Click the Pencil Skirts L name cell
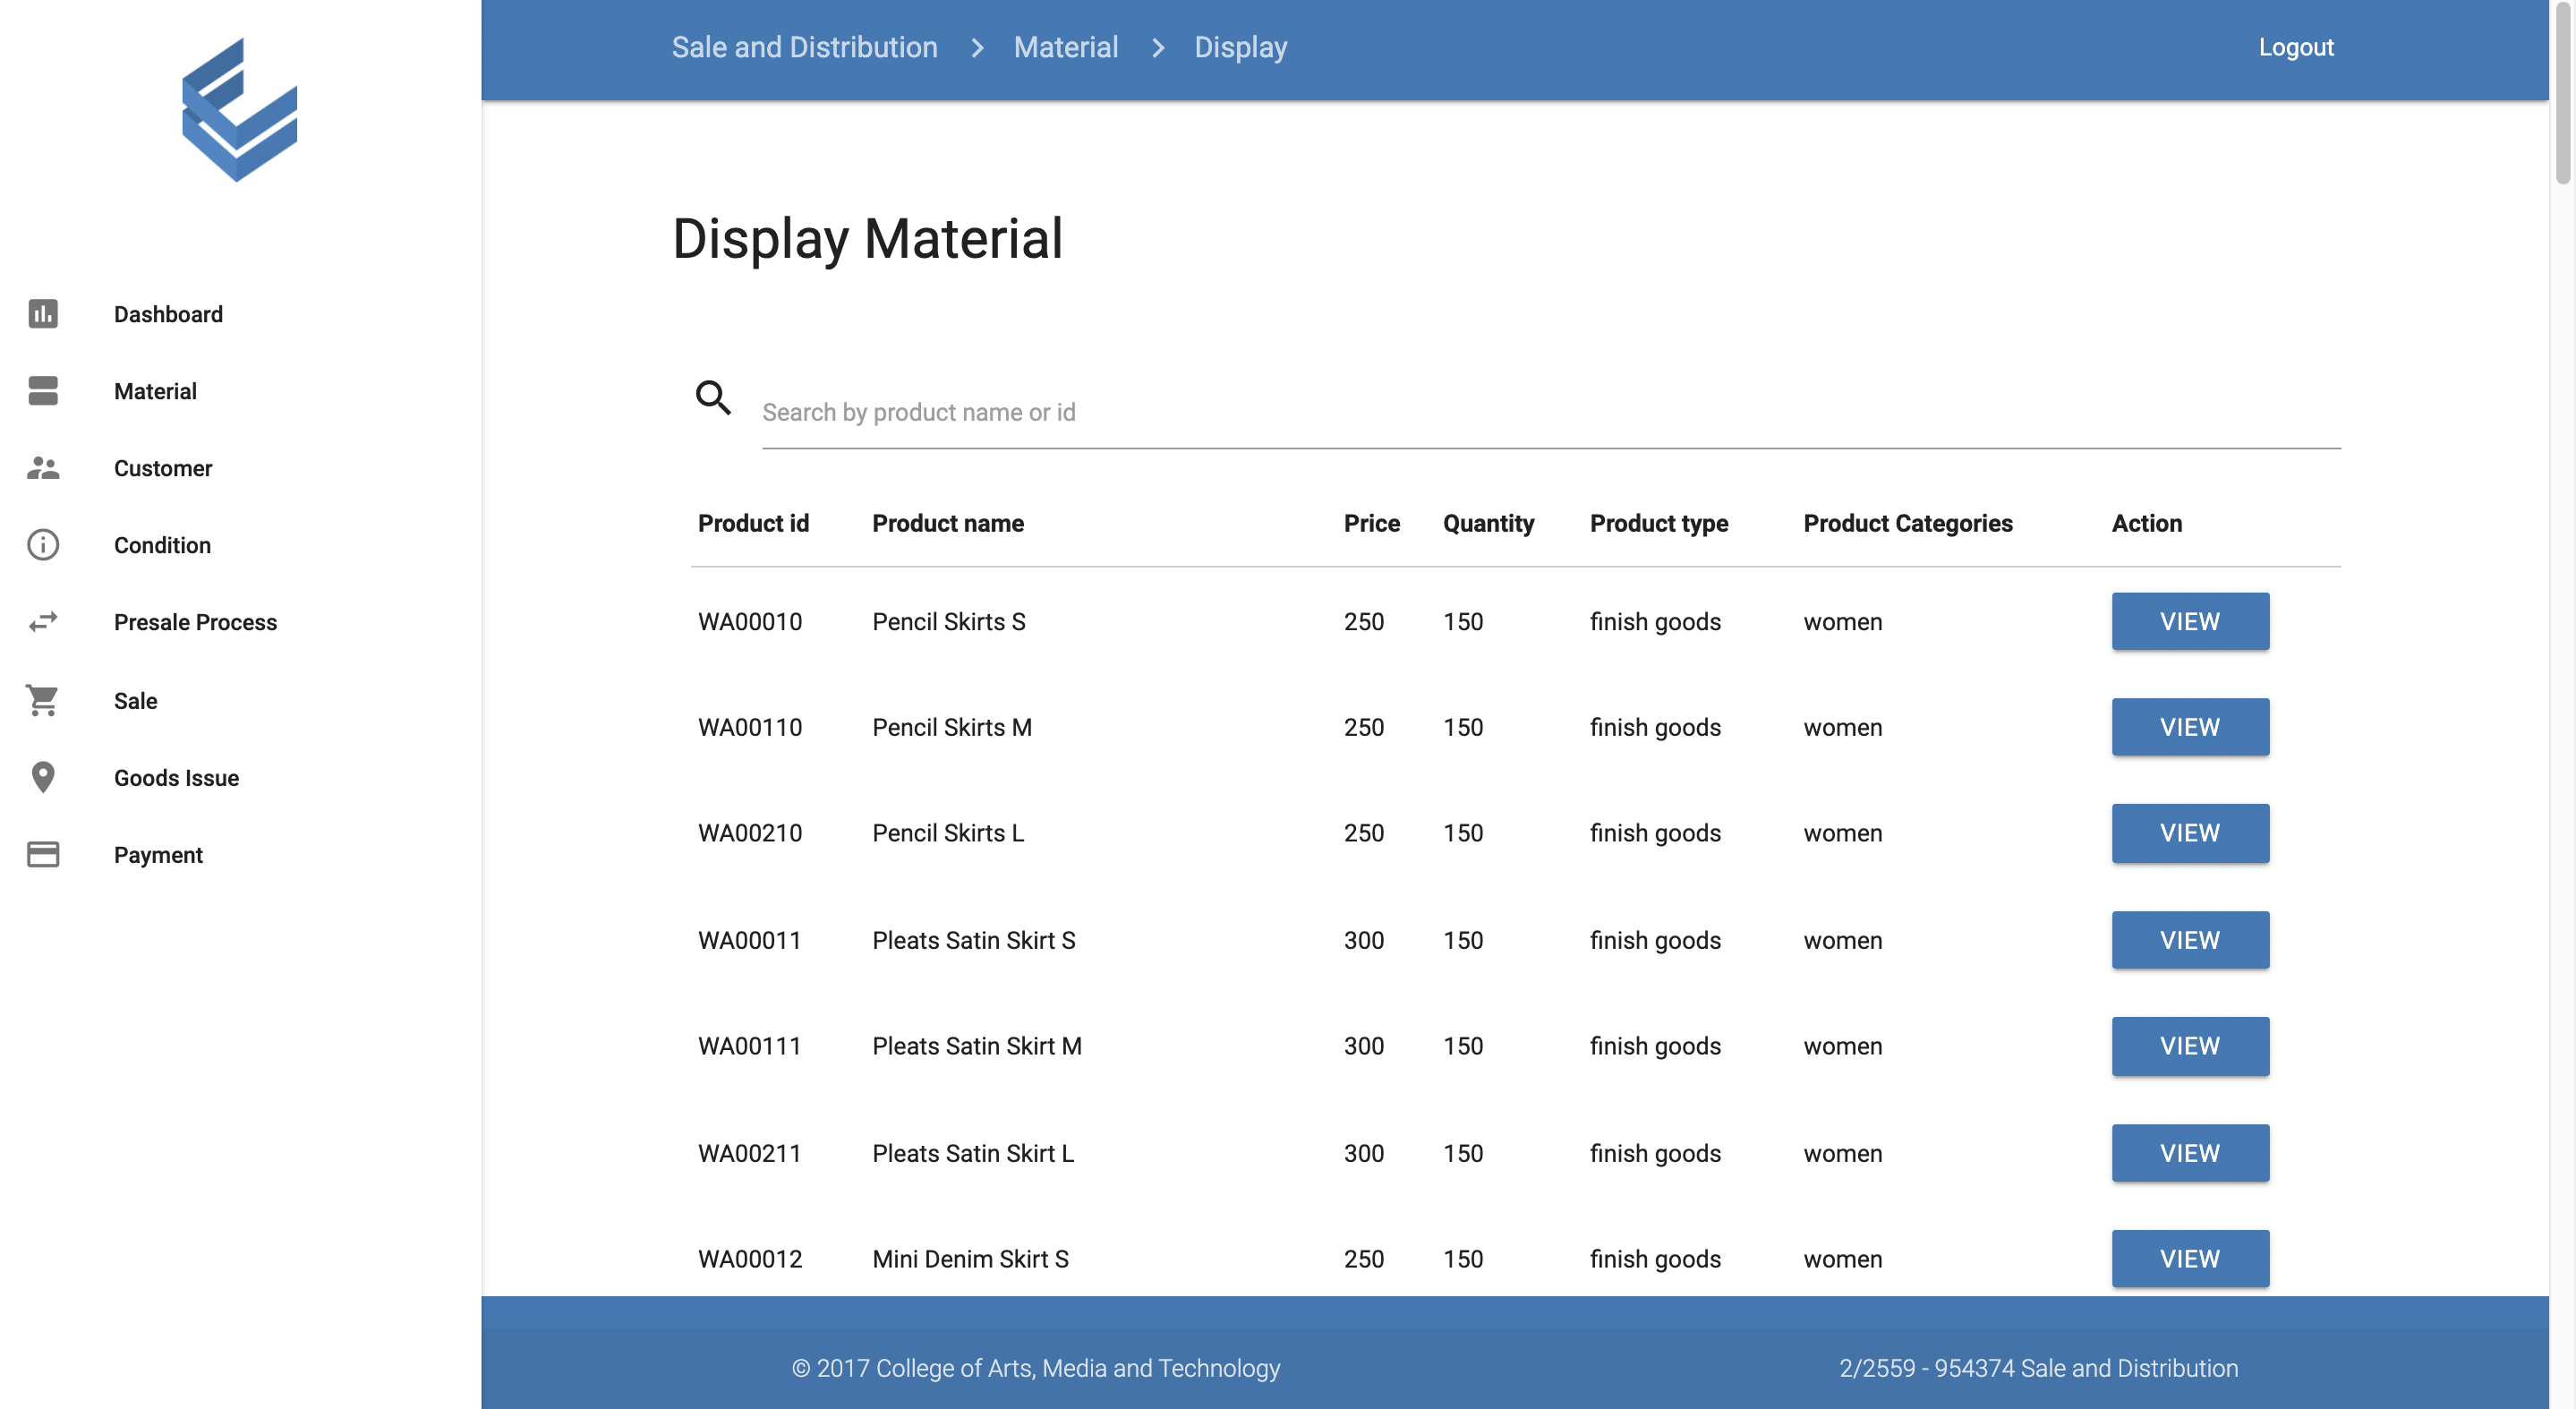The image size is (2576, 1409). tap(948, 833)
